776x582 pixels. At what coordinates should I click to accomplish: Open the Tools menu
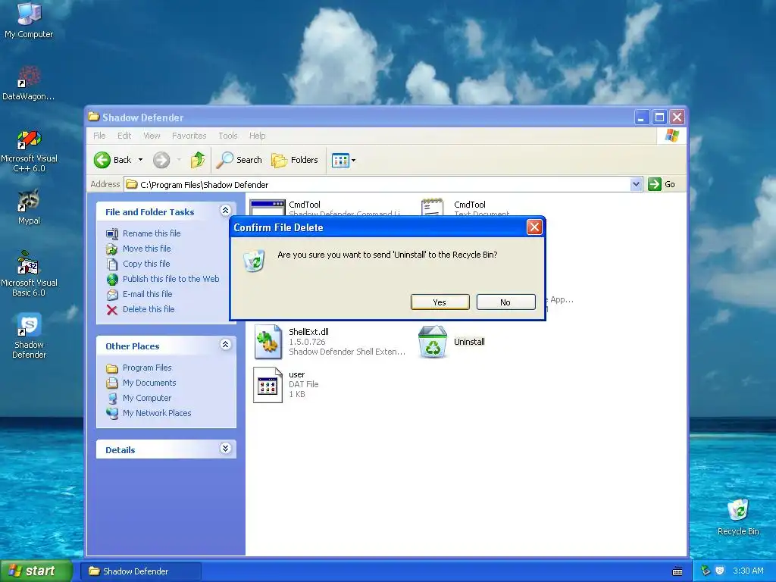228,136
